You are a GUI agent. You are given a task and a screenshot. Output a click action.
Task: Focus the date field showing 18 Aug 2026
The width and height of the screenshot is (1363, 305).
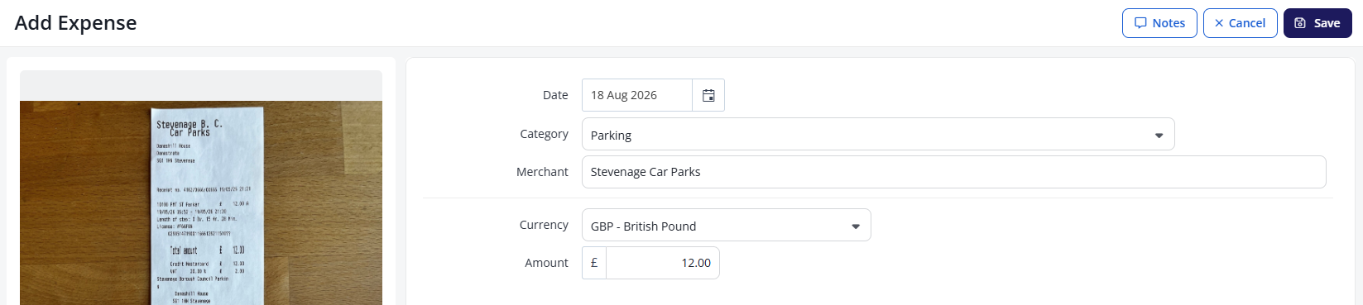(x=637, y=95)
